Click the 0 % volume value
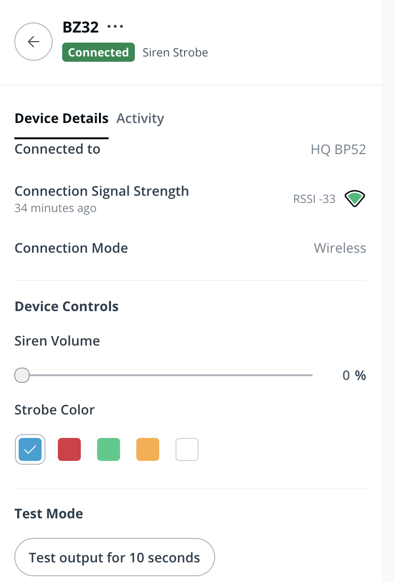 354,376
